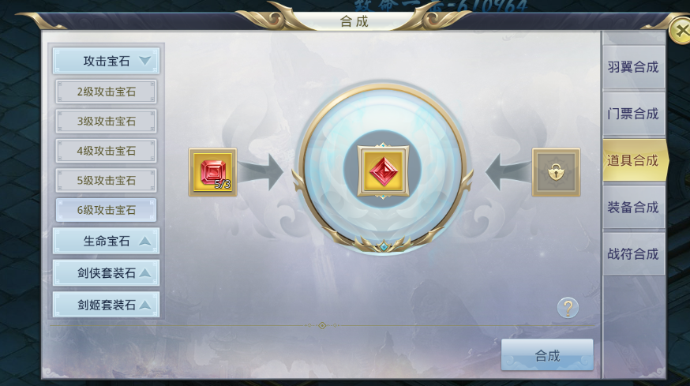Expand the 剑侠套装石 category
Viewport: 690px width, 386px height.
point(106,272)
